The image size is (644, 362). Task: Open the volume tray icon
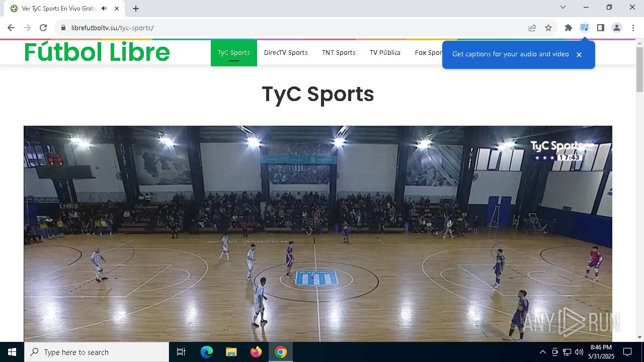click(579, 352)
